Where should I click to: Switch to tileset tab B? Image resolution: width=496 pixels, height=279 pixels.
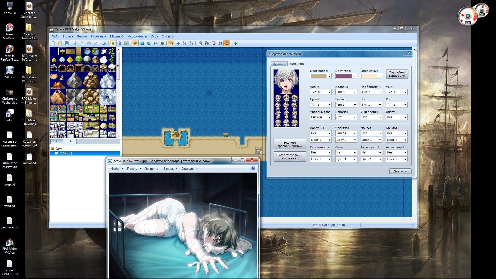click(x=69, y=141)
